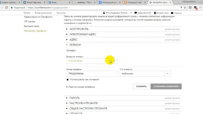Expand the user account dropdown arrow
This screenshot has width=203, height=114.
click(131, 13)
